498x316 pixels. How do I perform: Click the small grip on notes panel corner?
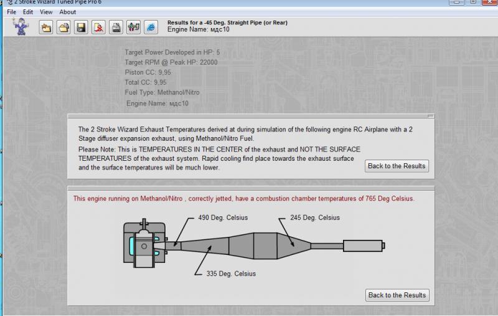tap(431, 116)
